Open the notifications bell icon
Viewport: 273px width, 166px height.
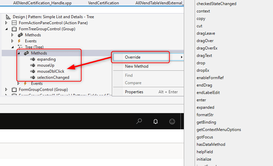pyautogui.click(x=155, y=122)
